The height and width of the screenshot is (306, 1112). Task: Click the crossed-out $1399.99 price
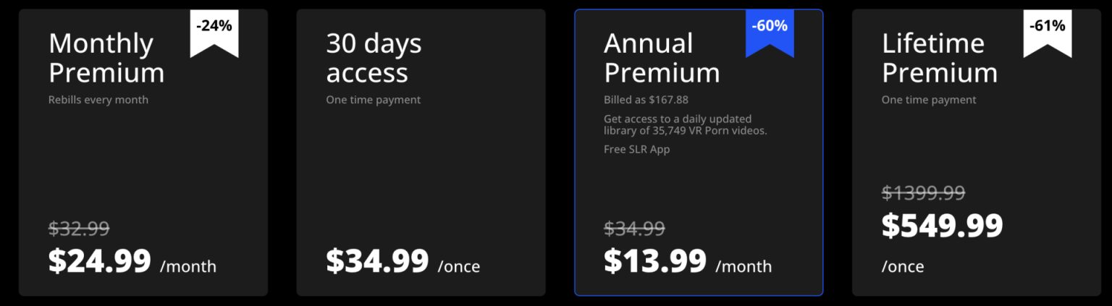point(923,193)
